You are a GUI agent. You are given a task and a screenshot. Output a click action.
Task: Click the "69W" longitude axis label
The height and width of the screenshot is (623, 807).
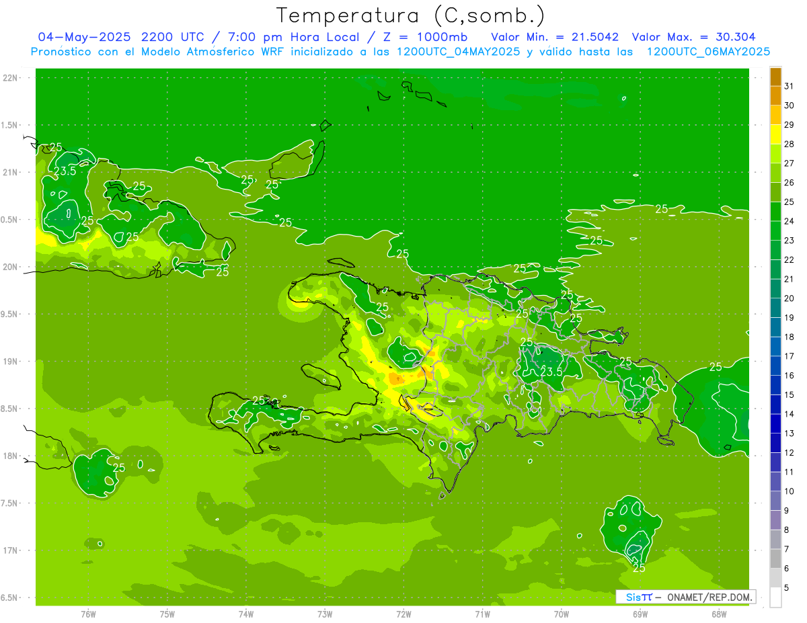click(640, 614)
